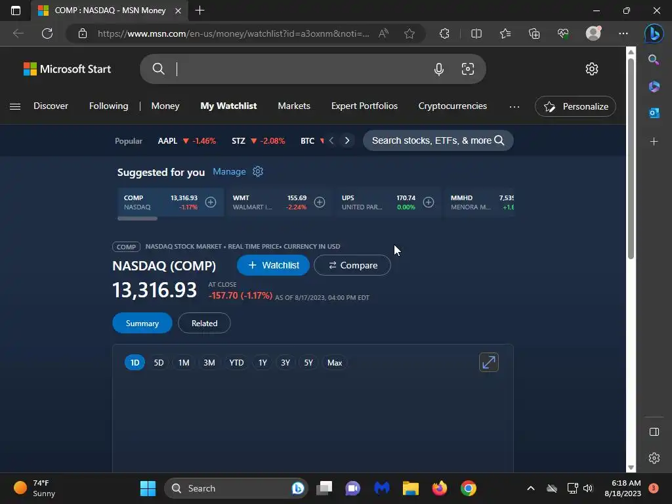Select the 3M chart range

[x=209, y=362]
